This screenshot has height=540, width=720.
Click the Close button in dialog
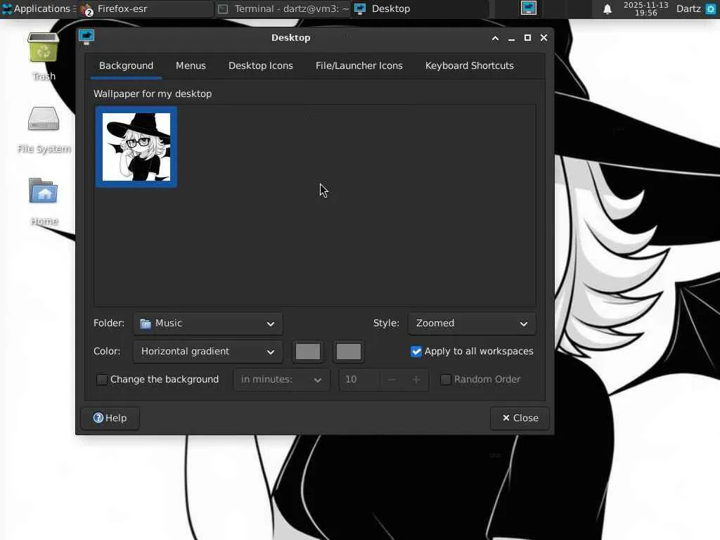coord(520,418)
